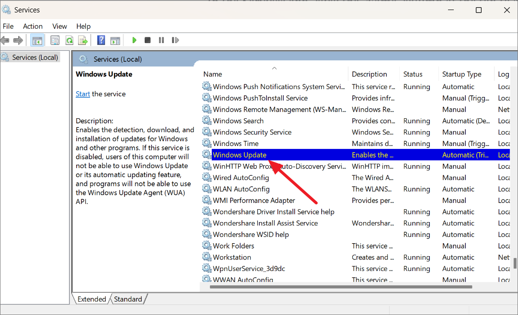Open Properties via the toolbar icon
Viewport: 518px width, 315px height.
[55, 40]
